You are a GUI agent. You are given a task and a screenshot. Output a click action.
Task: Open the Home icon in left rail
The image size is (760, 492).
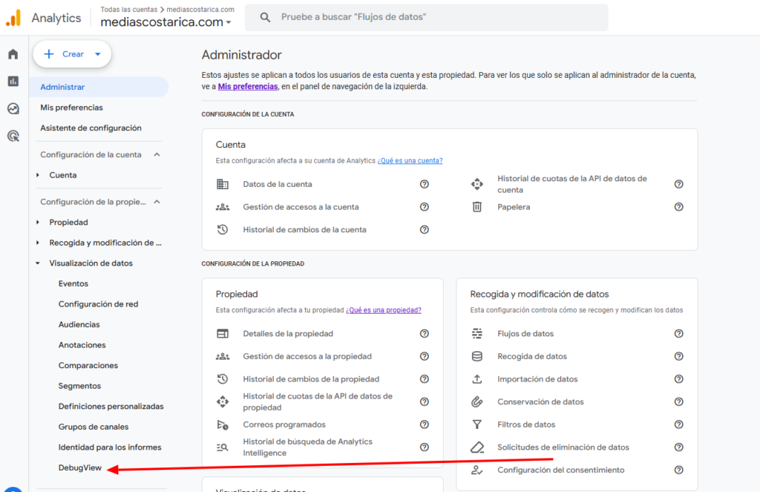13,54
